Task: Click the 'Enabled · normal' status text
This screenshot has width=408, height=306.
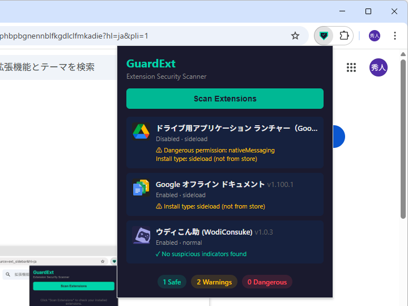Action: coord(178,243)
